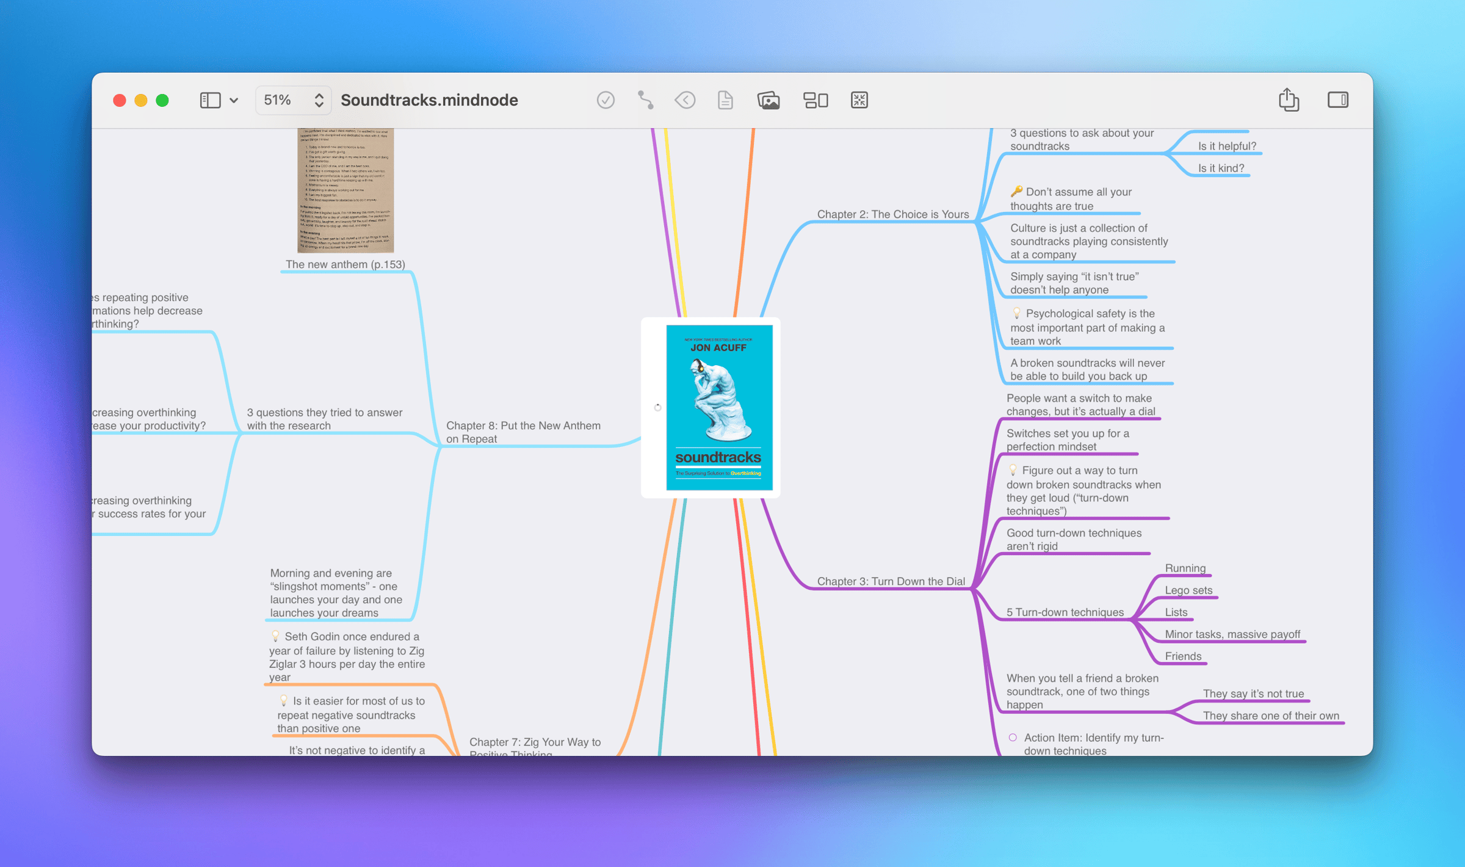
Task: Click the key emoji on 'Don't assume' node
Action: (x=1016, y=191)
